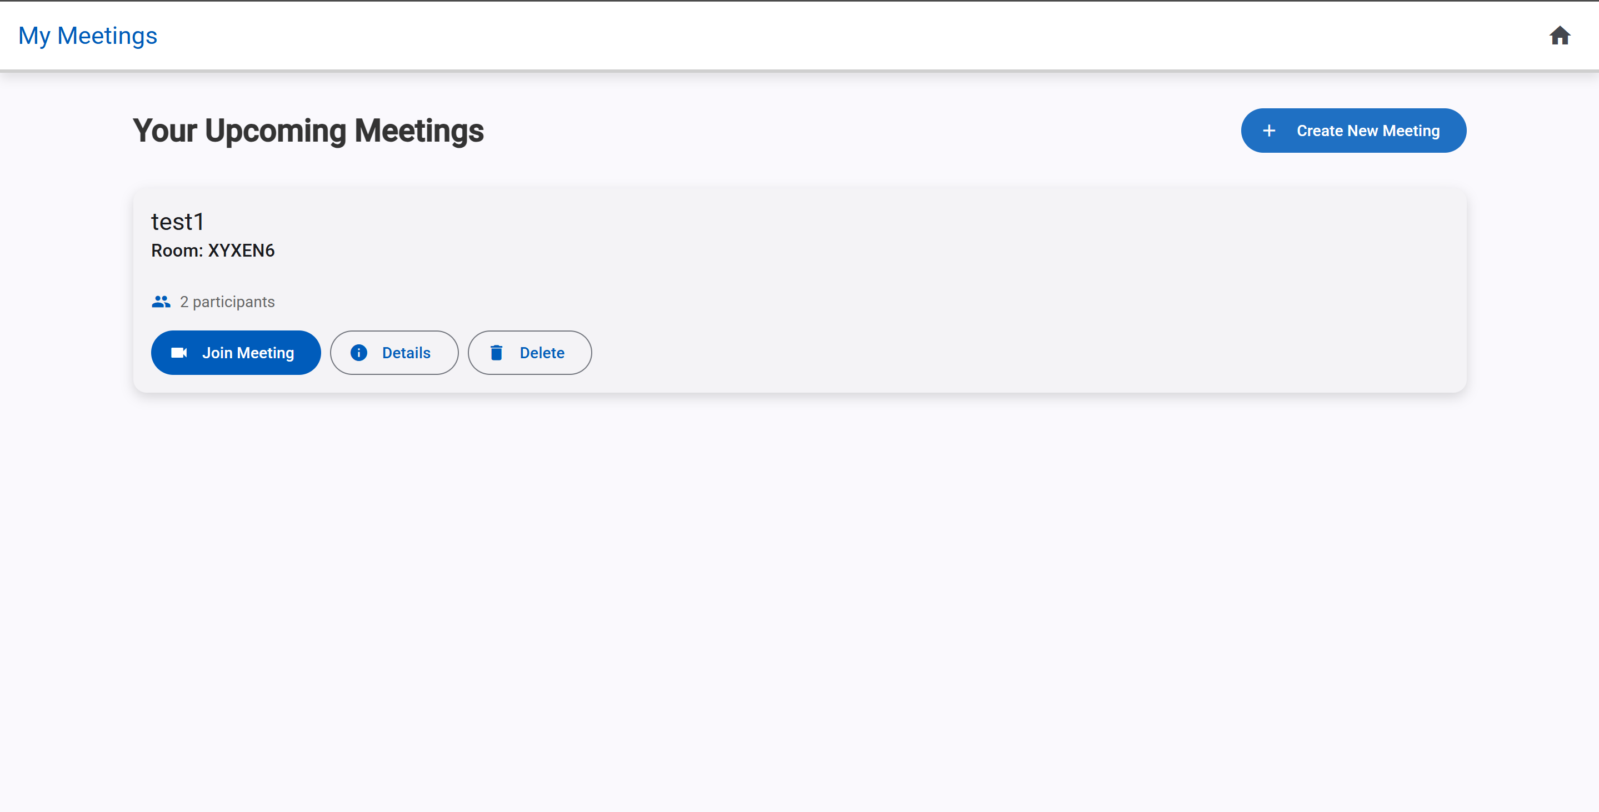Screen dimensions: 1599x812
Task: Select the test1 meeting title
Action: point(178,222)
